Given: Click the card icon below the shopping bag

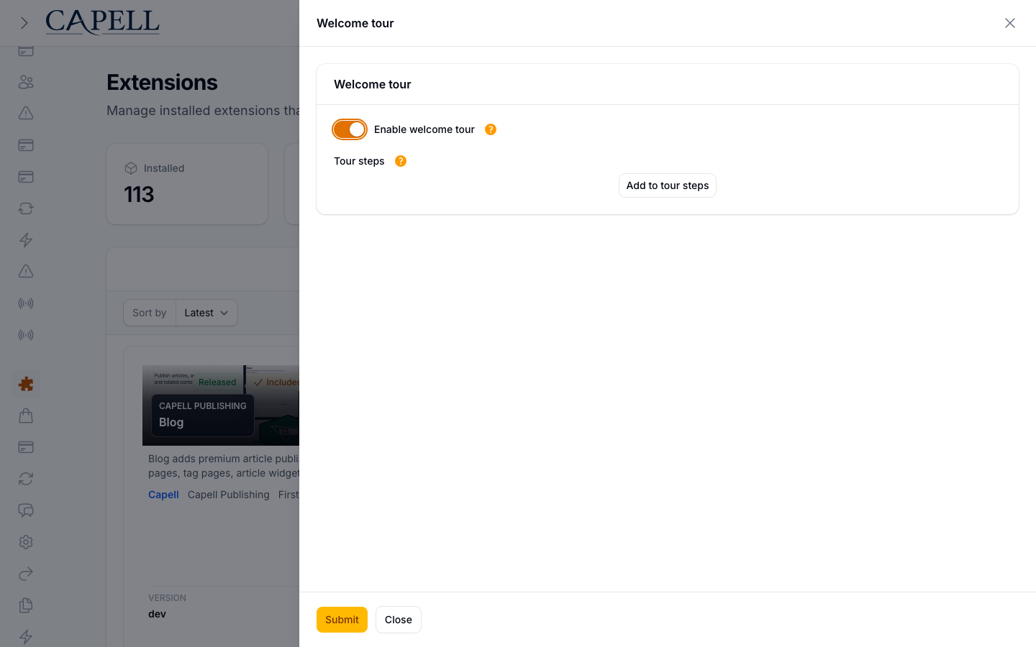Looking at the screenshot, I should pos(26,447).
